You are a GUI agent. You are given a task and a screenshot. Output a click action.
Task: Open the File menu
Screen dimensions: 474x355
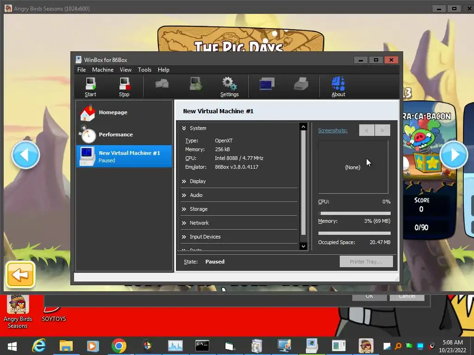point(81,70)
